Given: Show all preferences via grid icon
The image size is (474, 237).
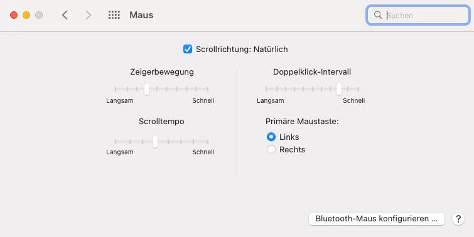Looking at the screenshot, I should point(114,15).
